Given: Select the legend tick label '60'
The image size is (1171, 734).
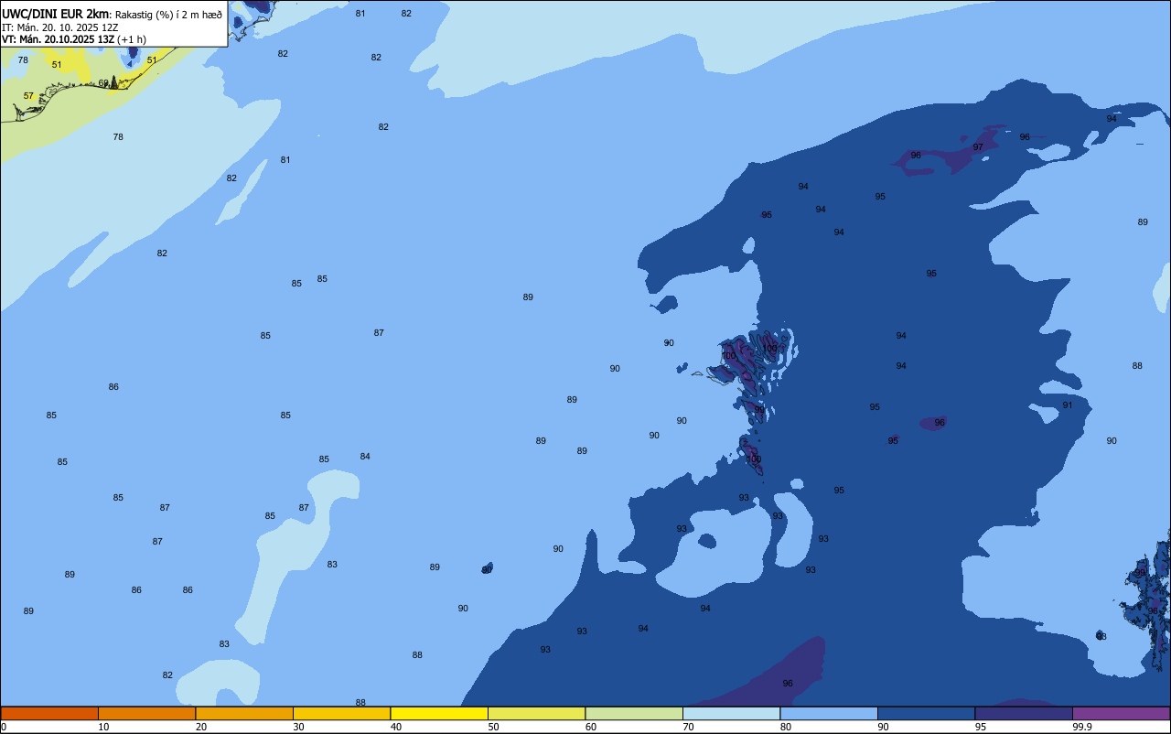Looking at the screenshot, I should pyautogui.click(x=591, y=727).
